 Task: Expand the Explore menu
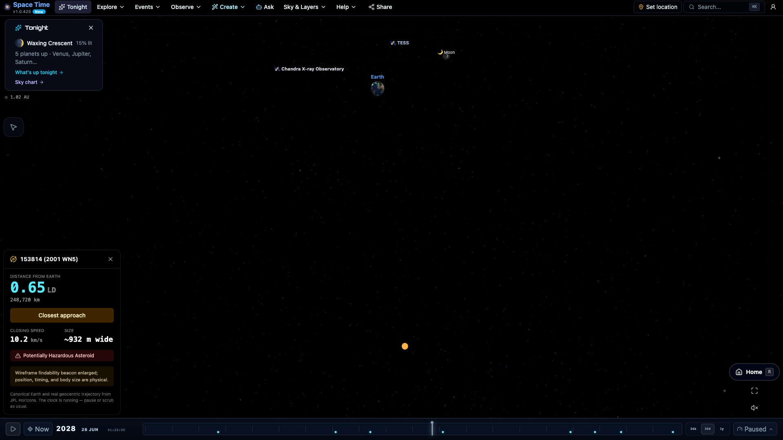click(111, 7)
